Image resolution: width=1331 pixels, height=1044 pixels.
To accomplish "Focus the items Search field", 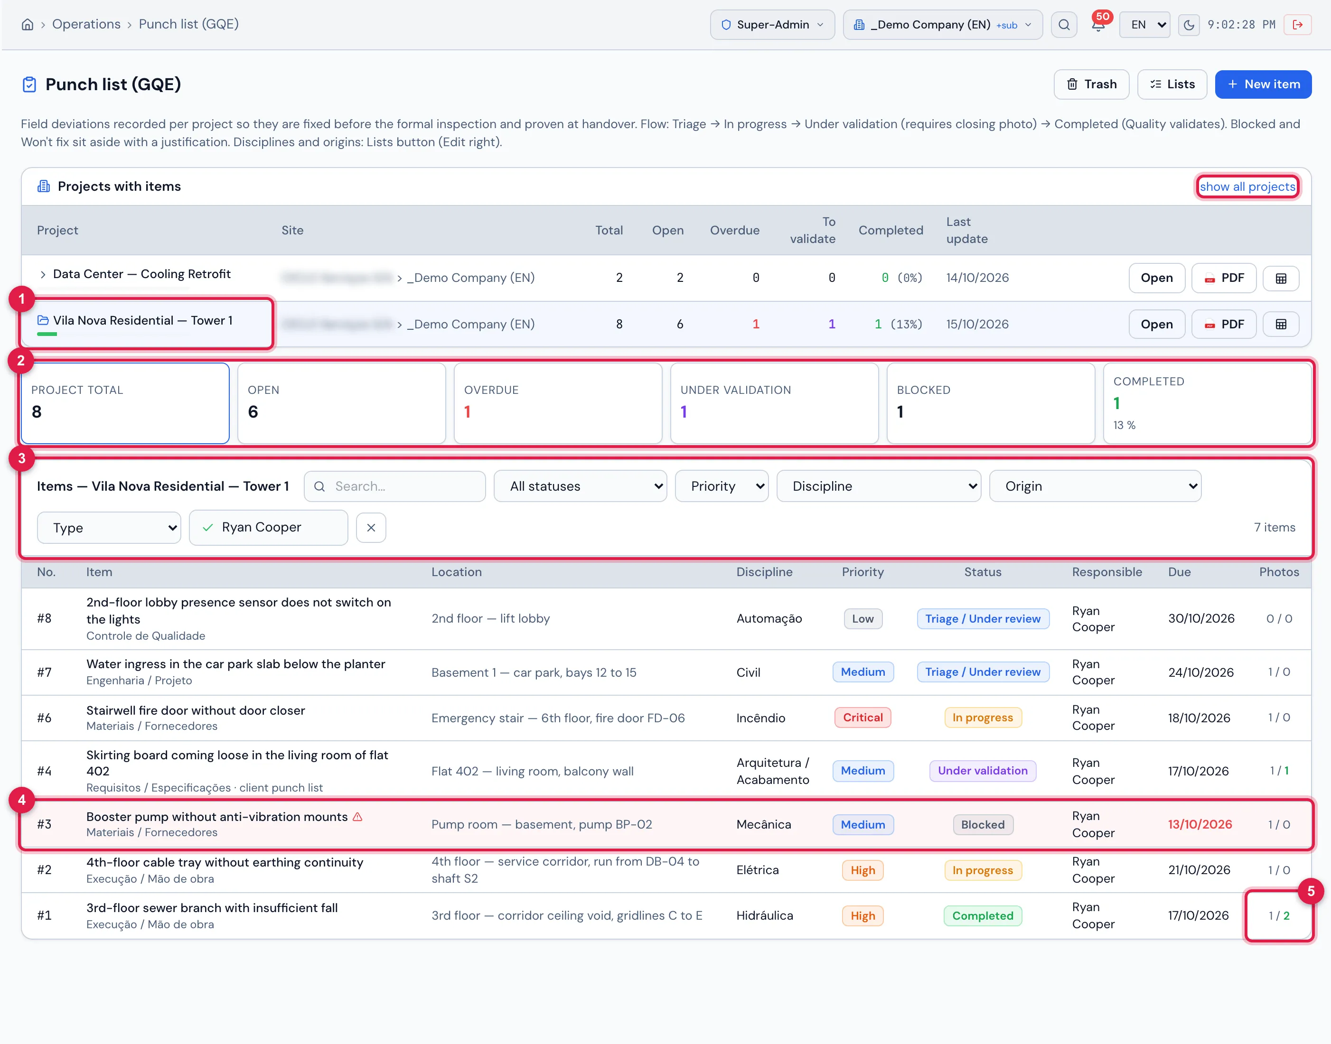I will click(x=395, y=486).
